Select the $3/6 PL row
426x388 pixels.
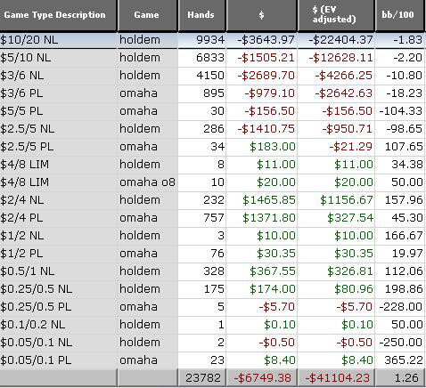[212, 93]
